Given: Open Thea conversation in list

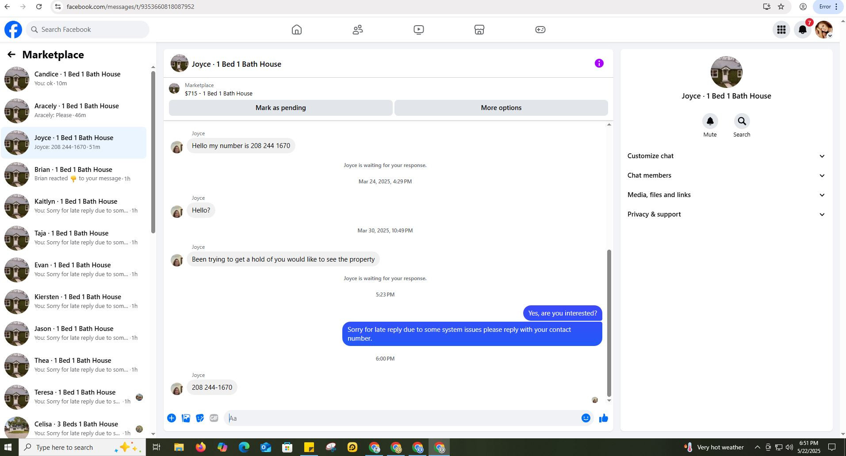Looking at the screenshot, I should tap(74, 365).
